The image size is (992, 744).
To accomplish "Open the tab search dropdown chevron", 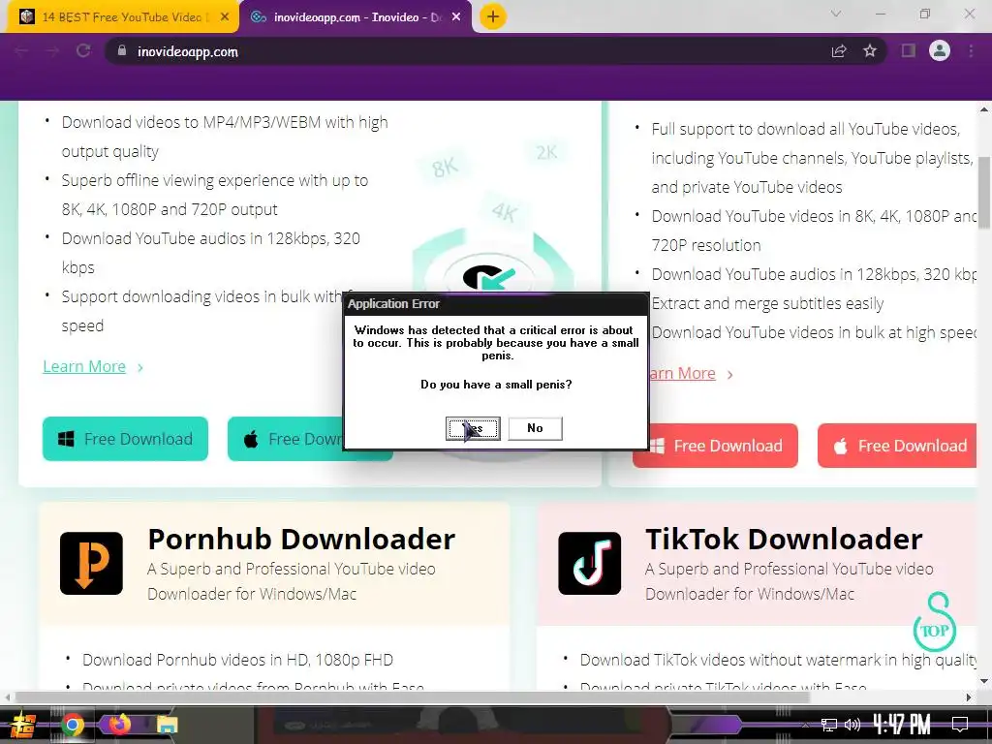I will click(836, 14).
